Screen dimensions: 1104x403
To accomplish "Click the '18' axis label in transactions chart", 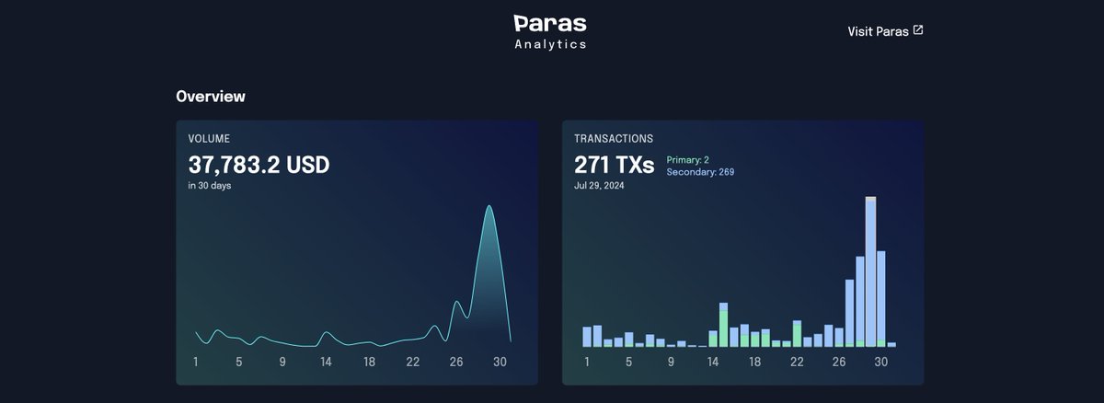I will (x=754, y=363).
